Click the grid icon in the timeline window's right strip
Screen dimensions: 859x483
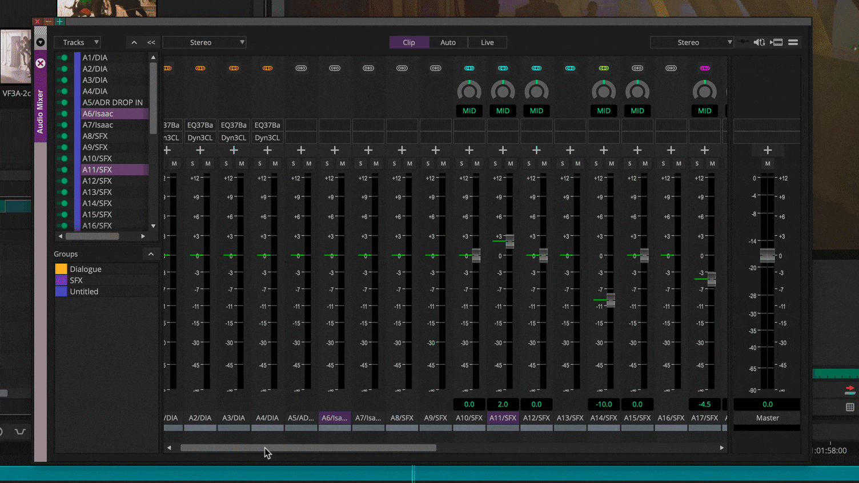tap(850, 407)
